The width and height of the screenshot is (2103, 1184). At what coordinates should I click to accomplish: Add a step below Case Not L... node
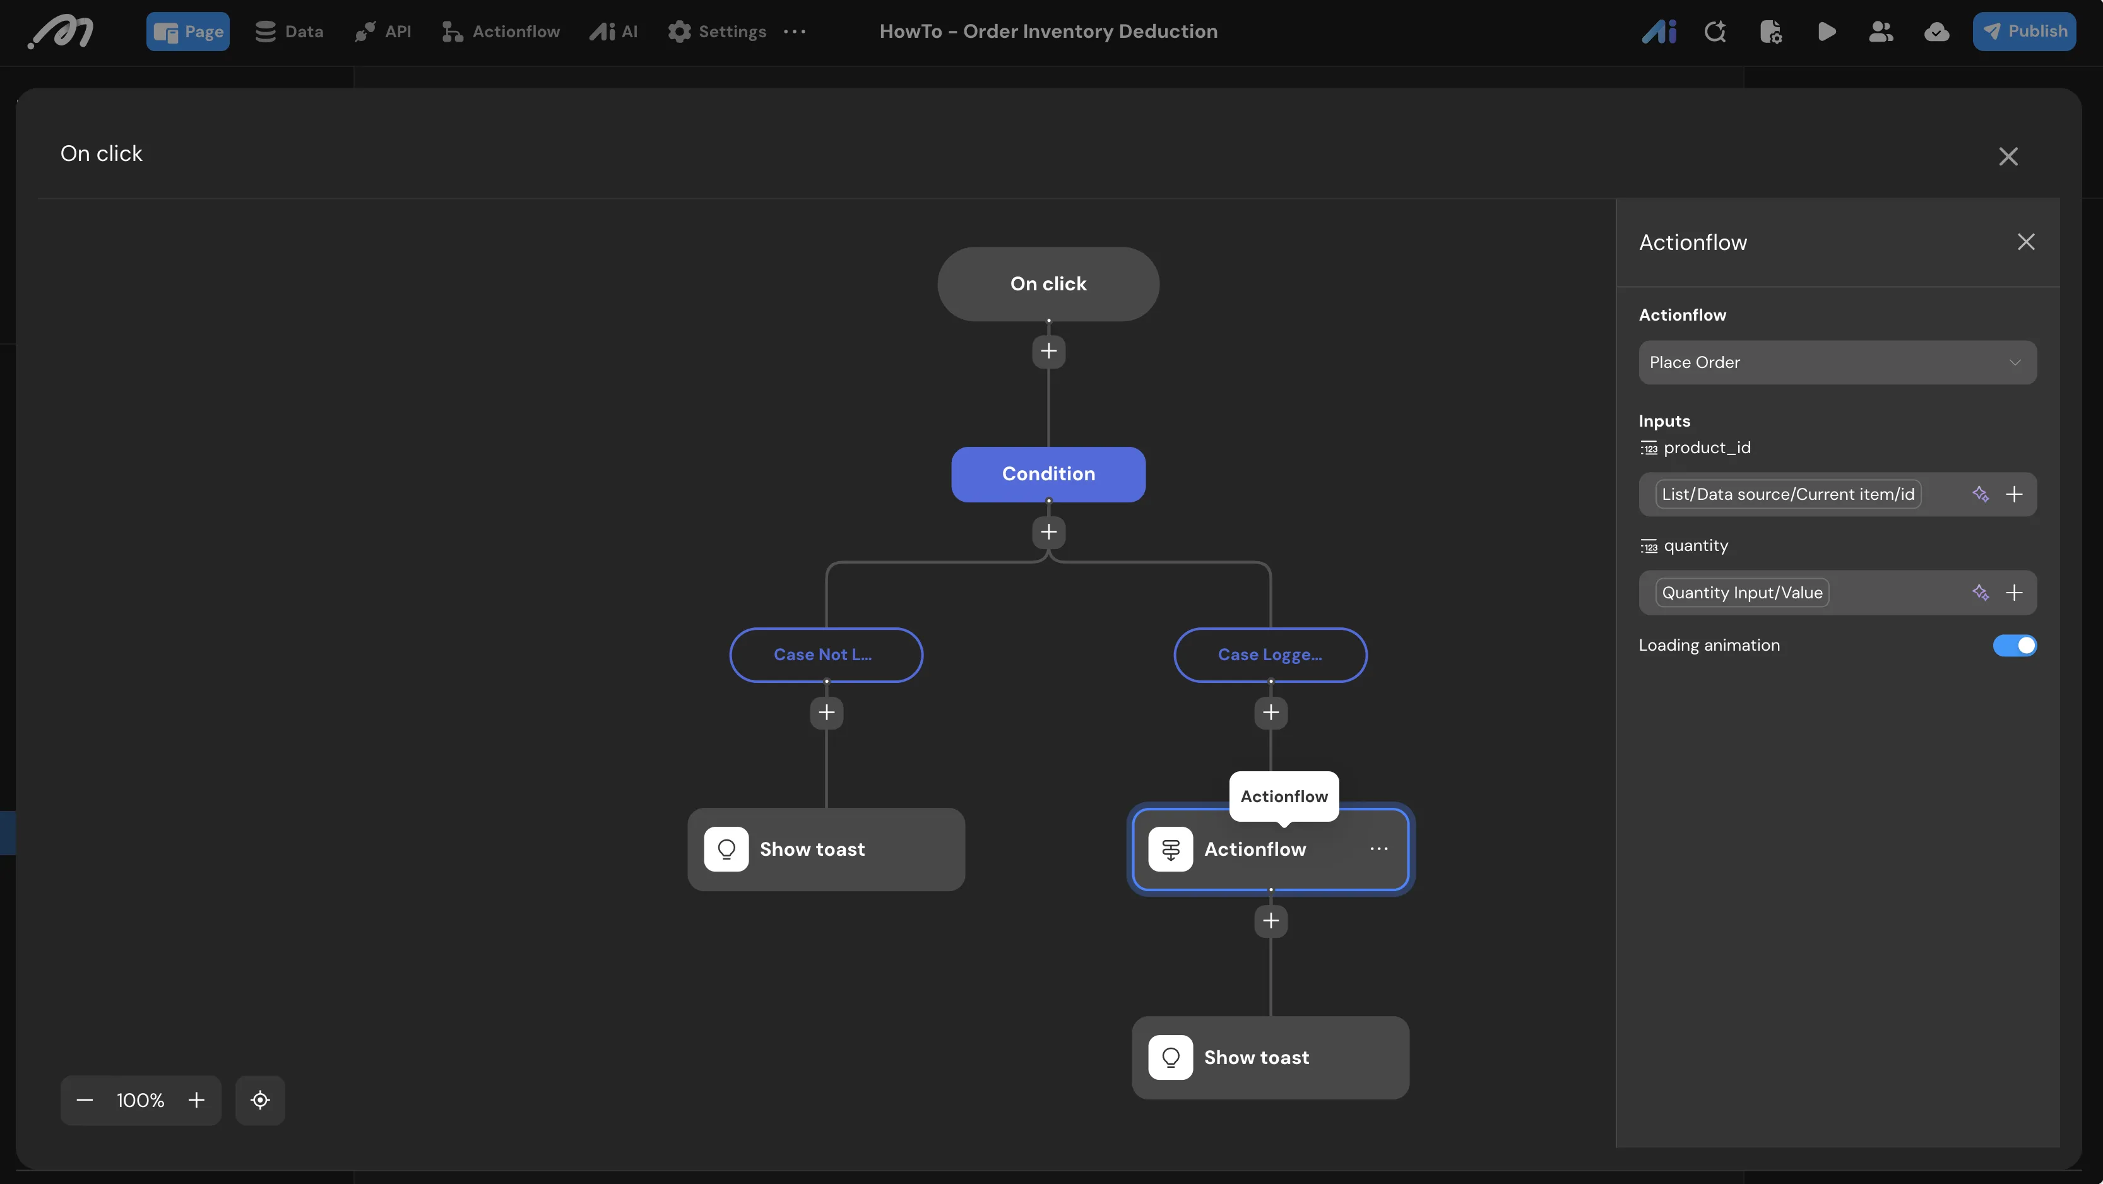point(827,713)
